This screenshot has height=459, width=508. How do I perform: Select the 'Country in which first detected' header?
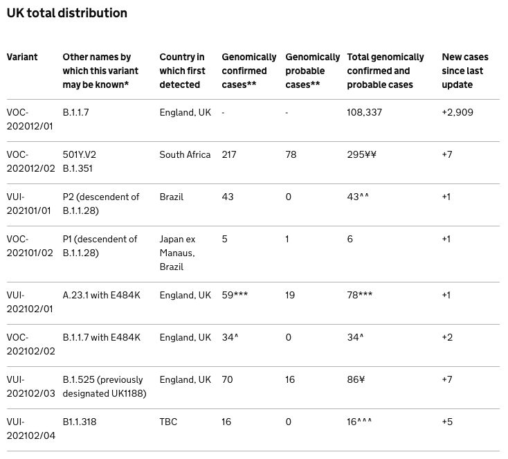click(182, 71)
